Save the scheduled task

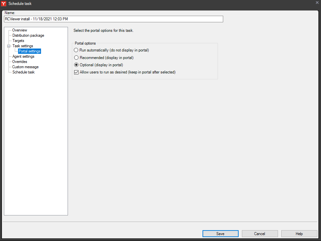pos(220,233)
